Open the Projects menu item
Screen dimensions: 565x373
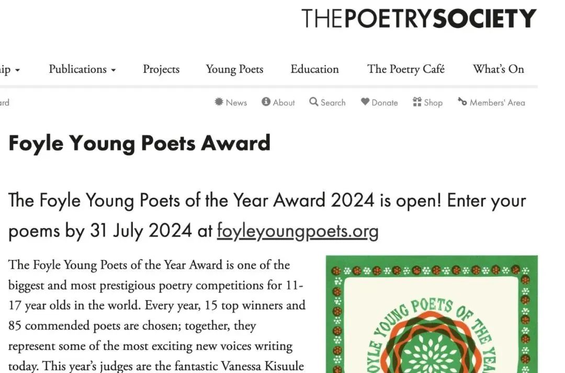(x=161, y=69)
